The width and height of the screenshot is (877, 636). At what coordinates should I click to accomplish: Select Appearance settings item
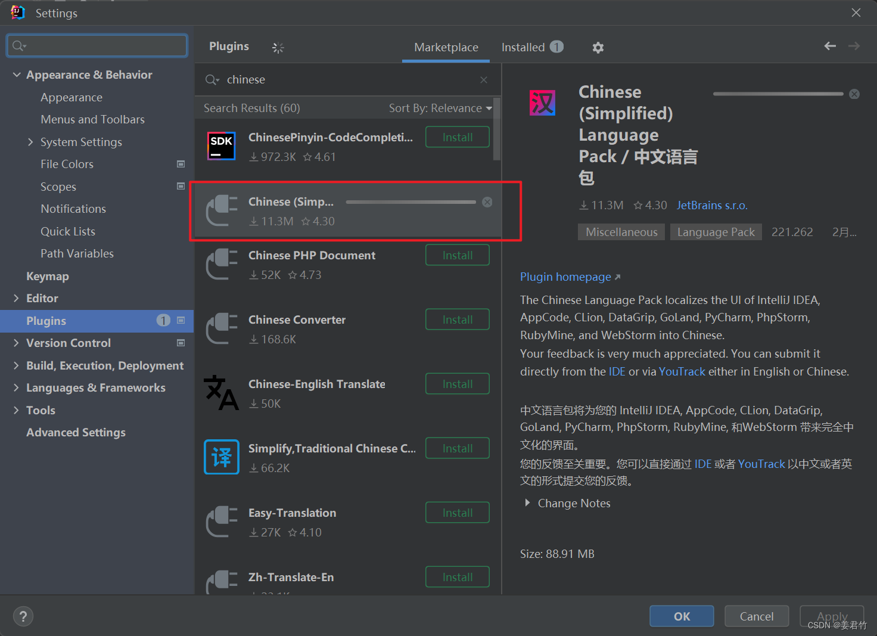pyautogui.click(x=71, y=97)
